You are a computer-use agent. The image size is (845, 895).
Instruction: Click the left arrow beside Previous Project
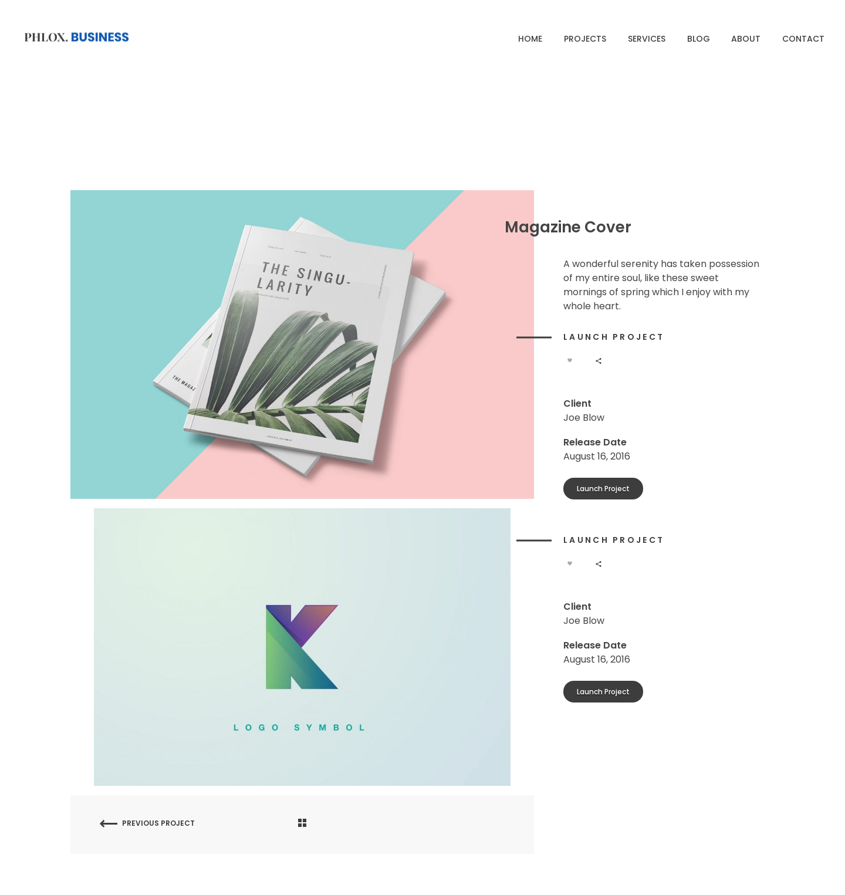coord(109,823)
